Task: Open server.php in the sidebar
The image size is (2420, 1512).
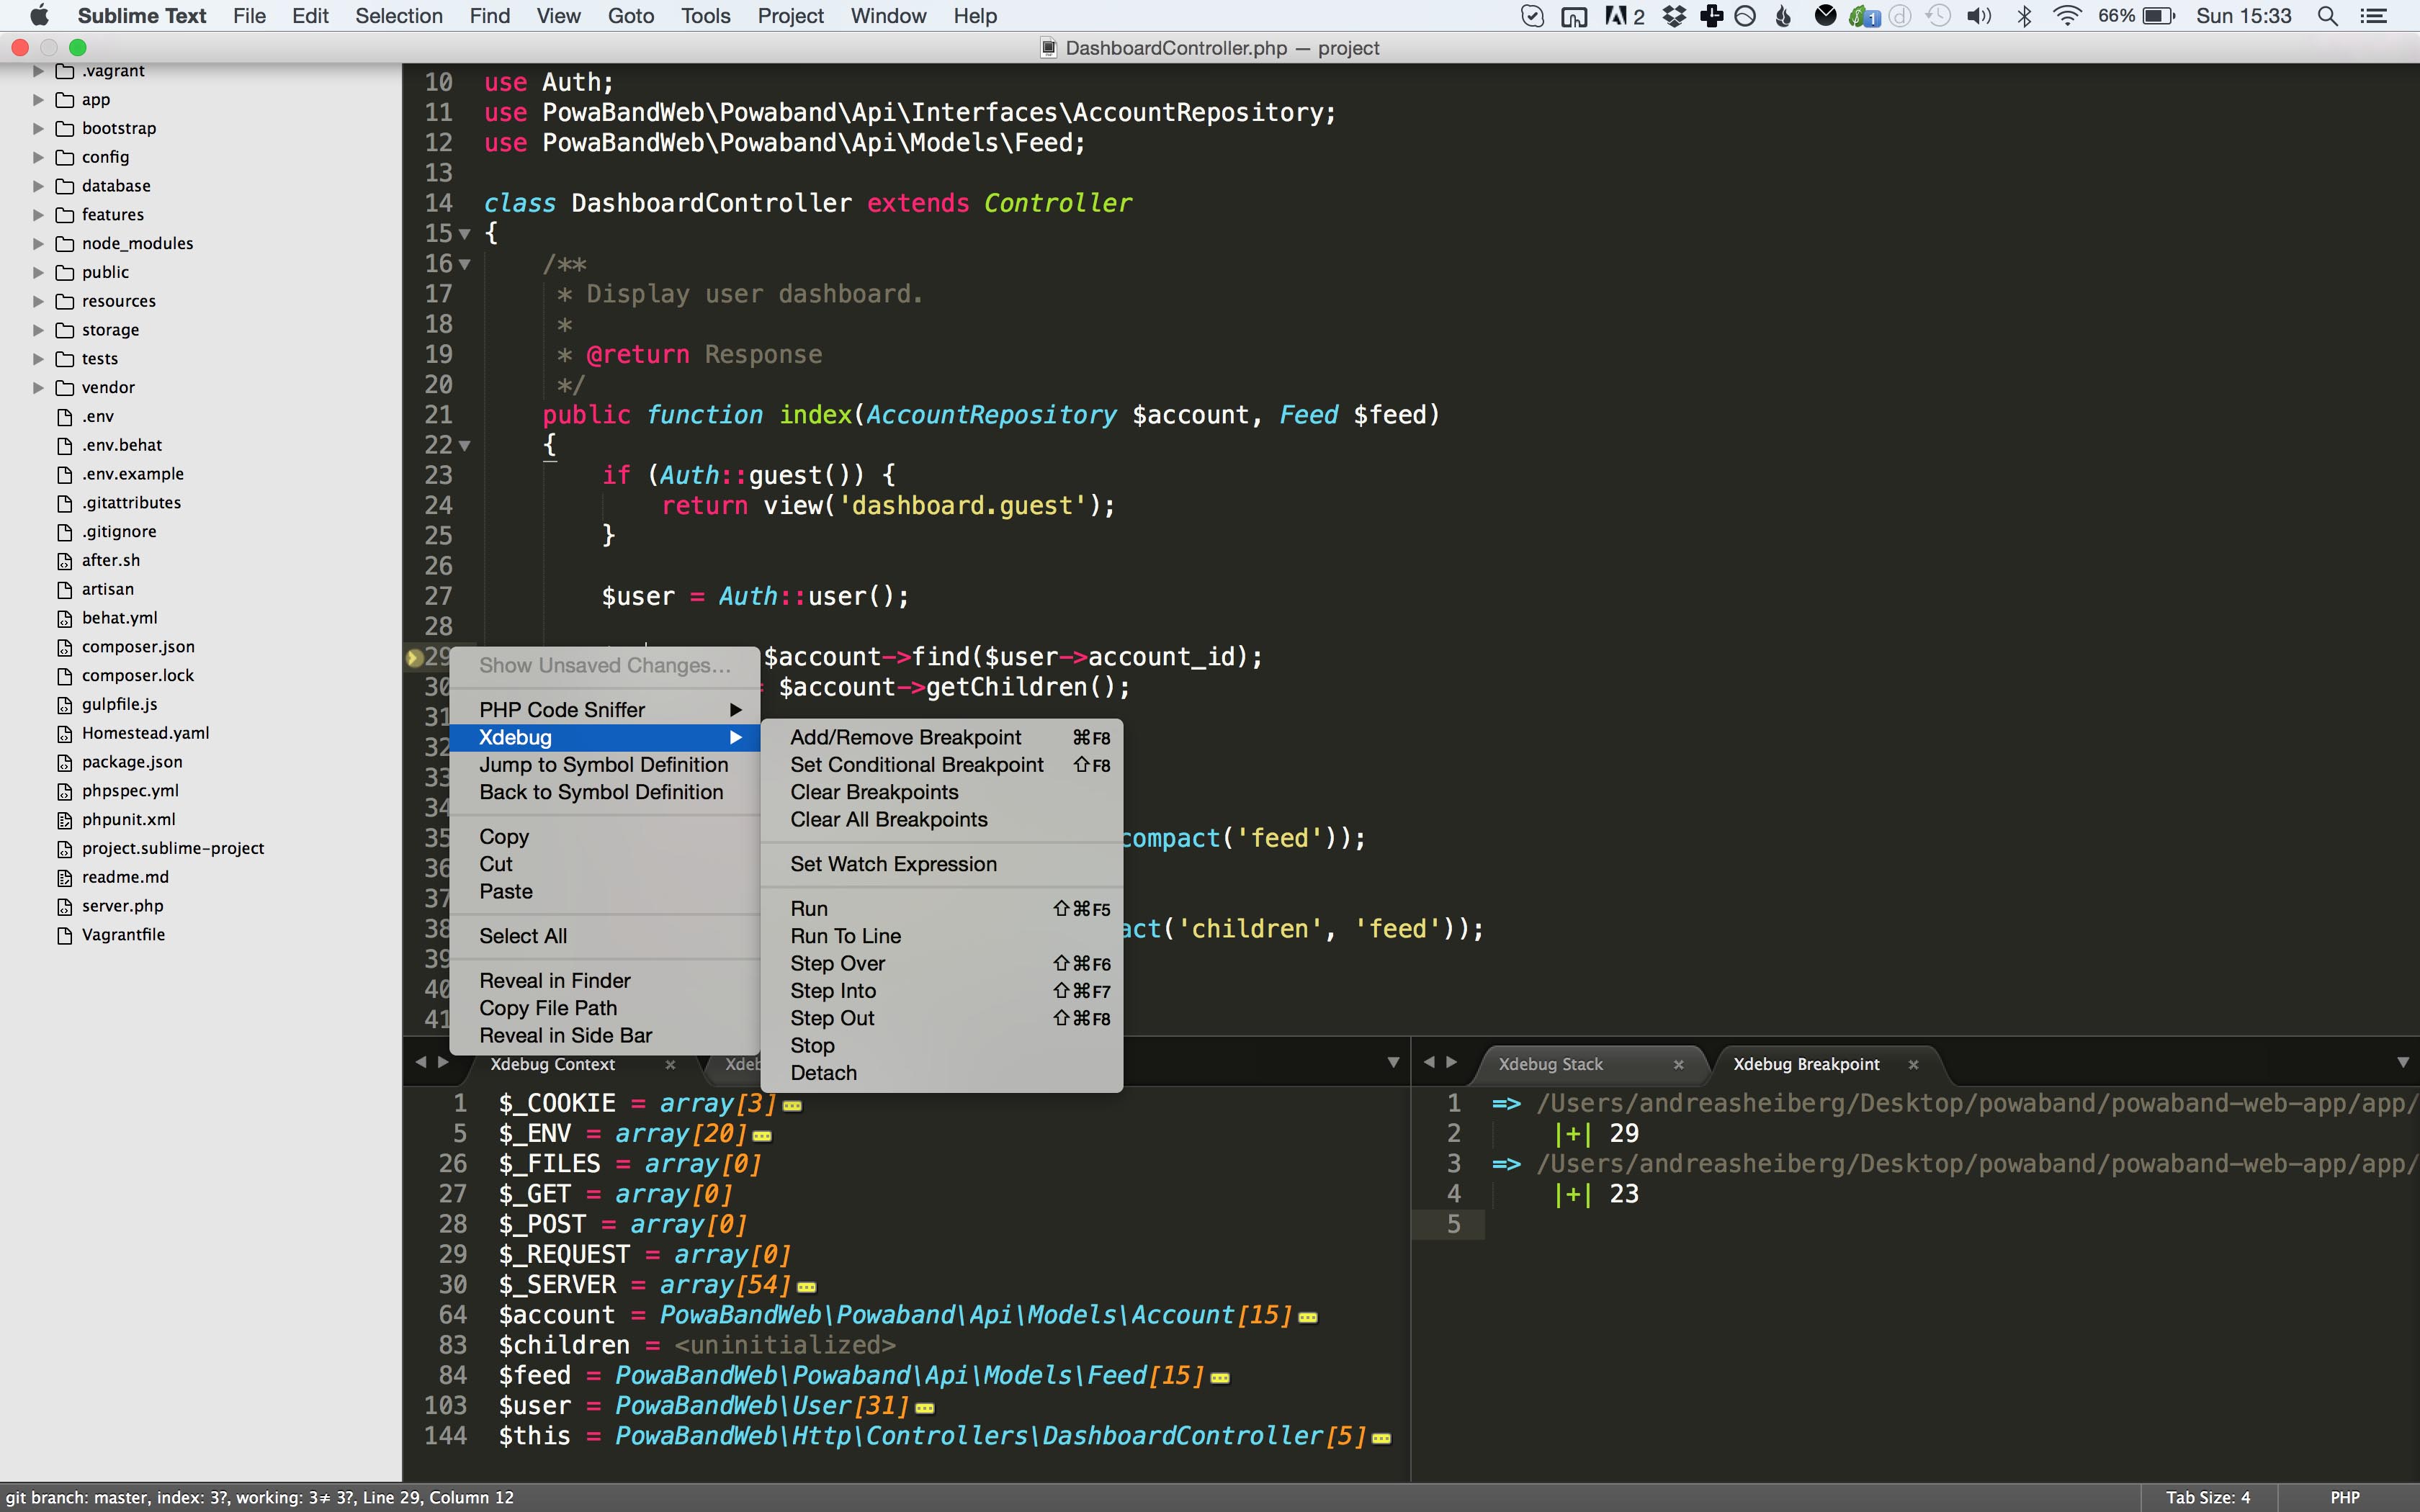Action: tap(122, 906)
